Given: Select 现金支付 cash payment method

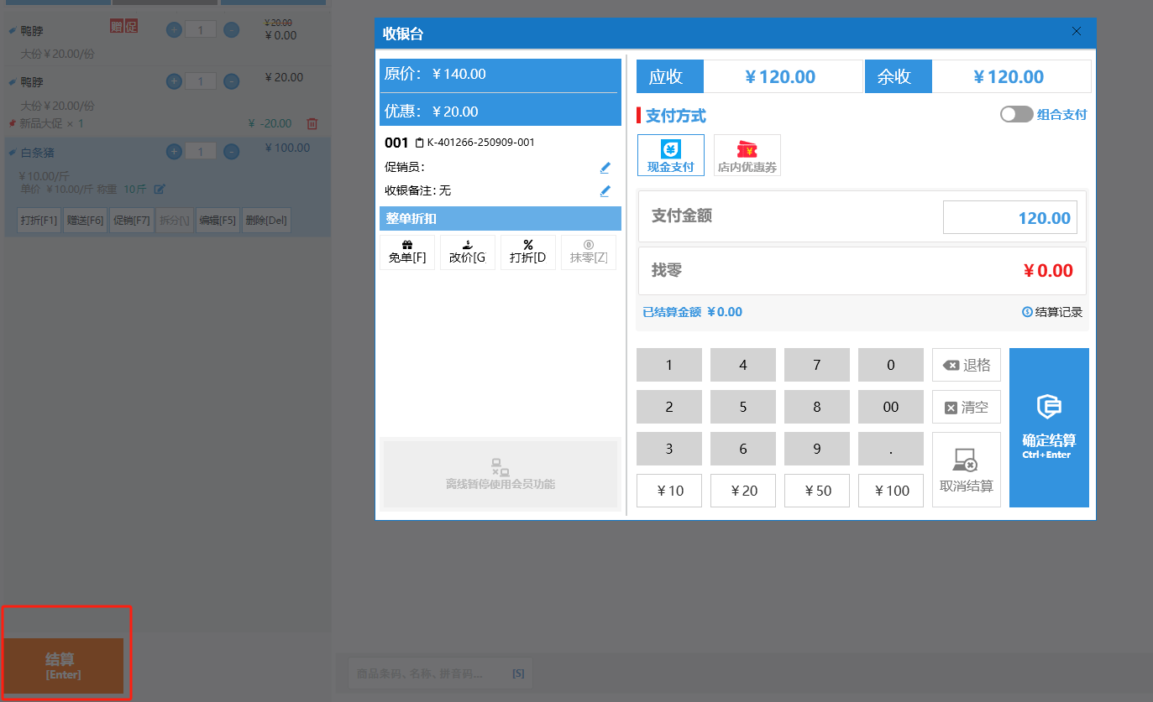Looking at the screenshot, I should coord(670,155).
